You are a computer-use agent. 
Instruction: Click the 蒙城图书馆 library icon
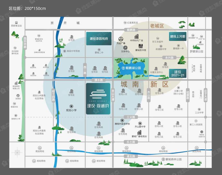tap(141, 46)
